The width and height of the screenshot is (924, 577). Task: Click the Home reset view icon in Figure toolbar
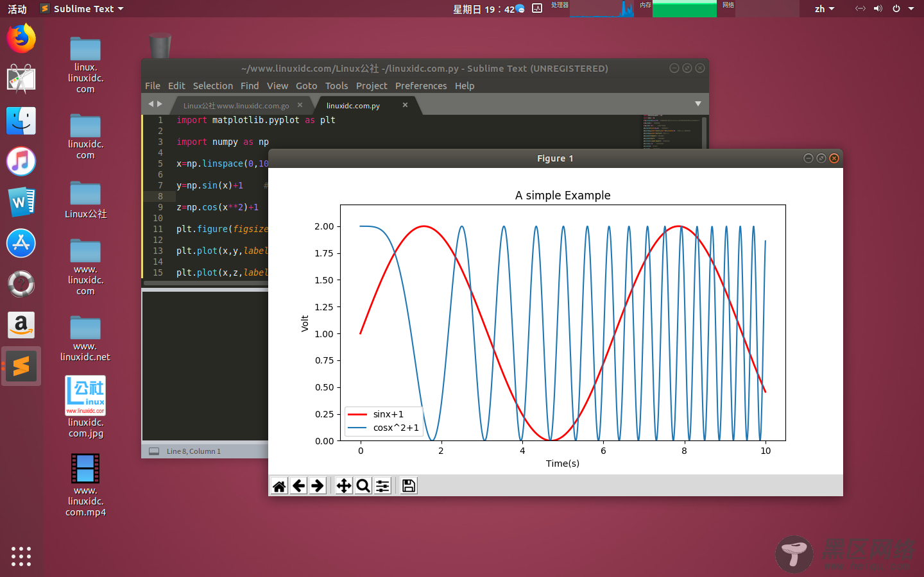[279, 486]
